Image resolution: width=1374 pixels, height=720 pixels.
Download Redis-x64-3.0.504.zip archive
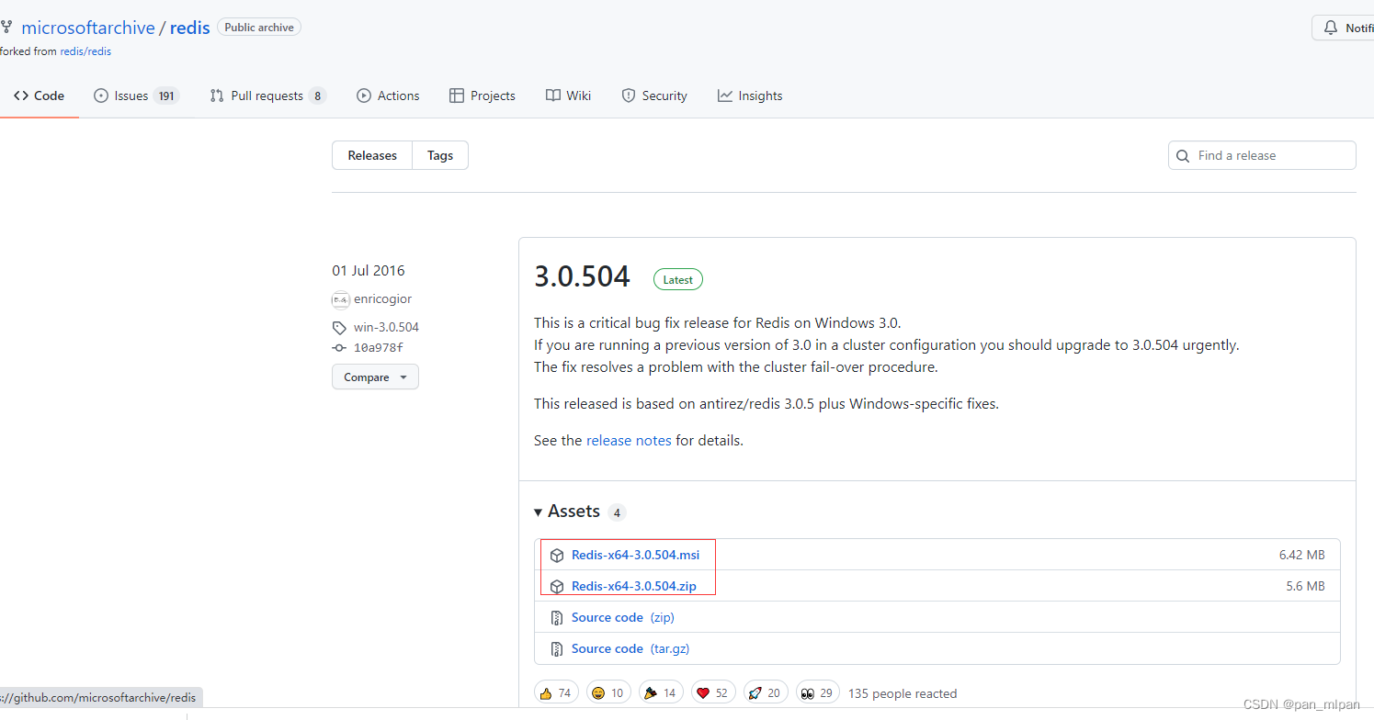click(633, 586)
